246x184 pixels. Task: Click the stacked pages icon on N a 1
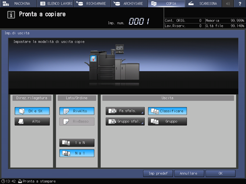coord(66,153)
